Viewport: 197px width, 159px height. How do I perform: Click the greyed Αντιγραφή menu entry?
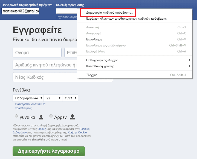[135, 33]
